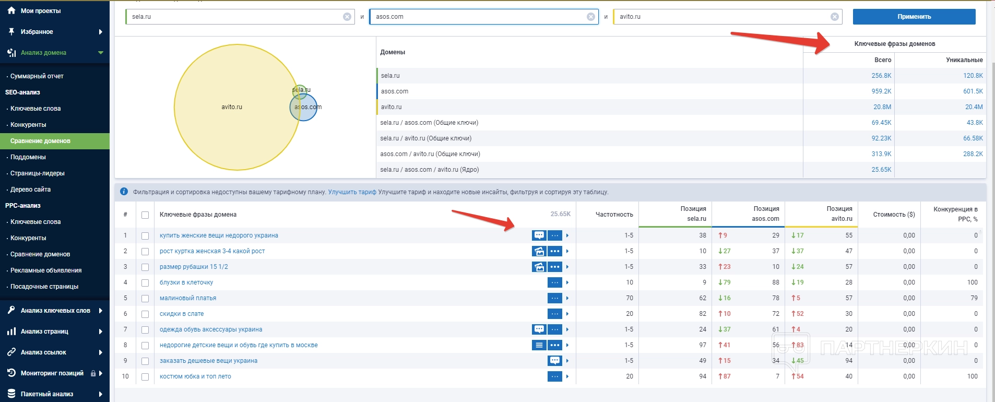Image resolution: width=995 pixels, height=402 pixels.
Task: Click the chain icon for Анализ ссылок
Action: coord(11,352)
